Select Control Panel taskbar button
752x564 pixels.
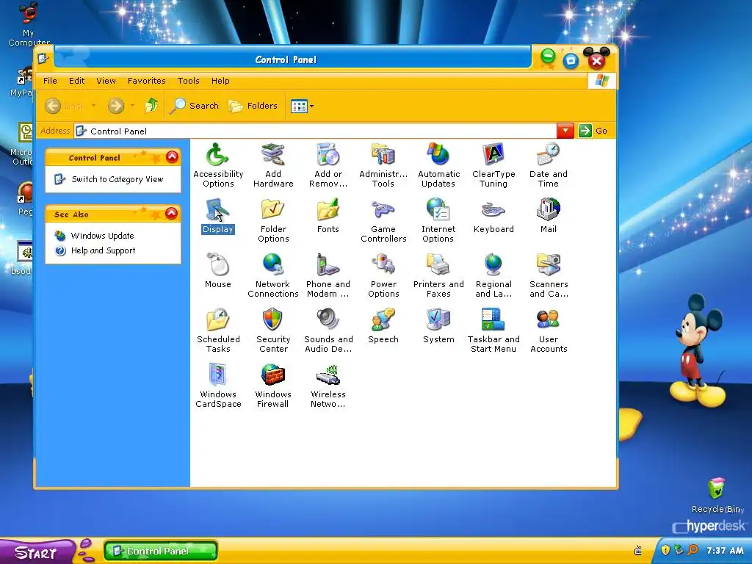[161, 551]
